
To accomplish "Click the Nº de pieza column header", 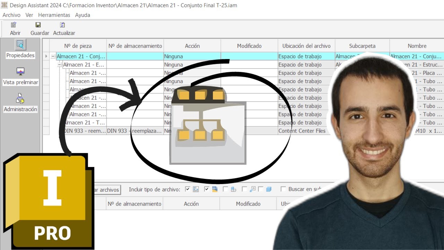I will 78,46.
